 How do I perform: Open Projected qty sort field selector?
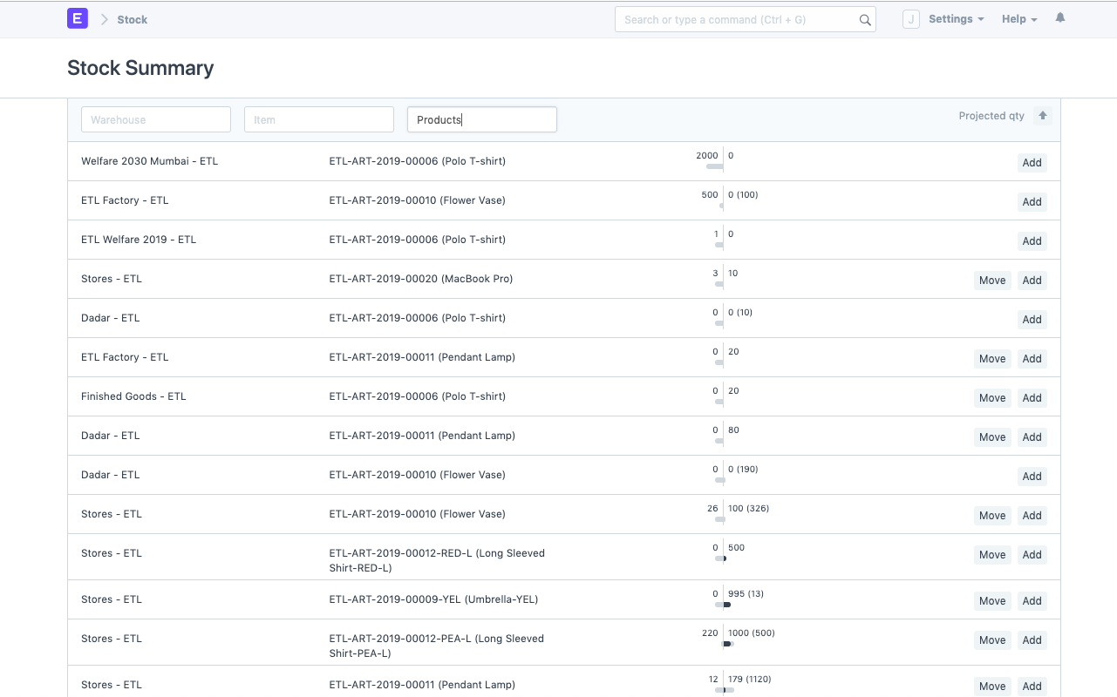991,116
